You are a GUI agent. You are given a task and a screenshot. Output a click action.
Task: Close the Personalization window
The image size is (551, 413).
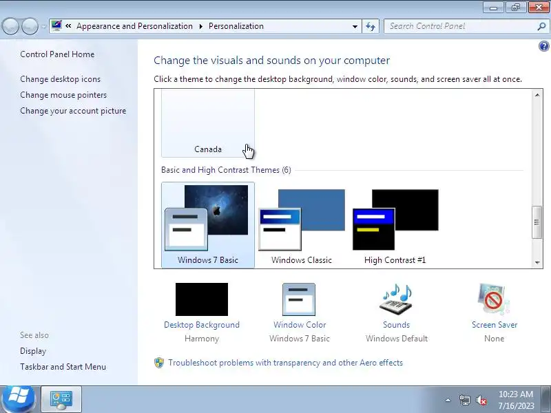(x=539, y=8)
